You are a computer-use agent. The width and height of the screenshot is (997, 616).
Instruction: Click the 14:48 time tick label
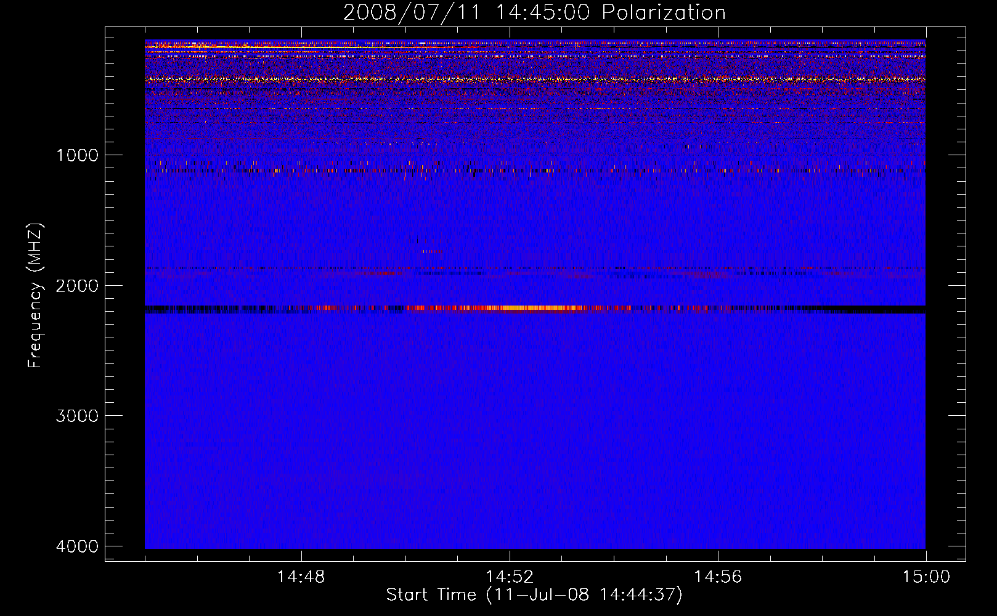pyautogui.click(x=301, y=577)
